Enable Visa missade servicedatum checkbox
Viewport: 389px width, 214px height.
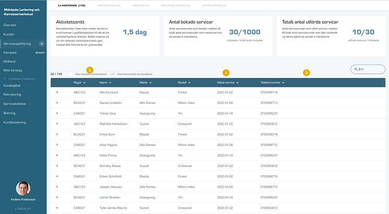click(x=70, y=74)
